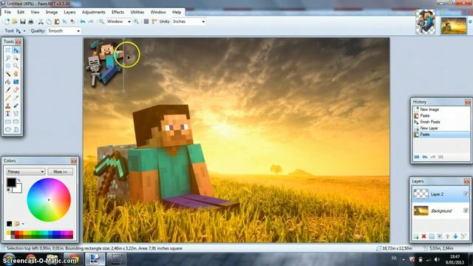Select the Move Selection tool

(x=16, y=58)
